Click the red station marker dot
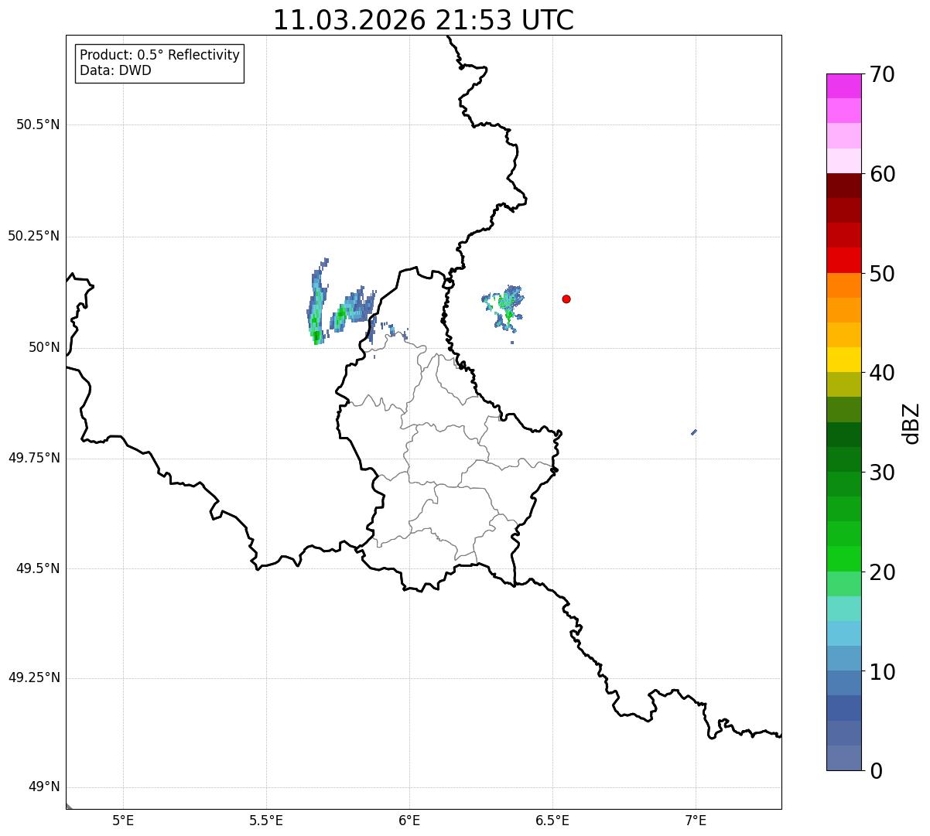 click(566, 299)
